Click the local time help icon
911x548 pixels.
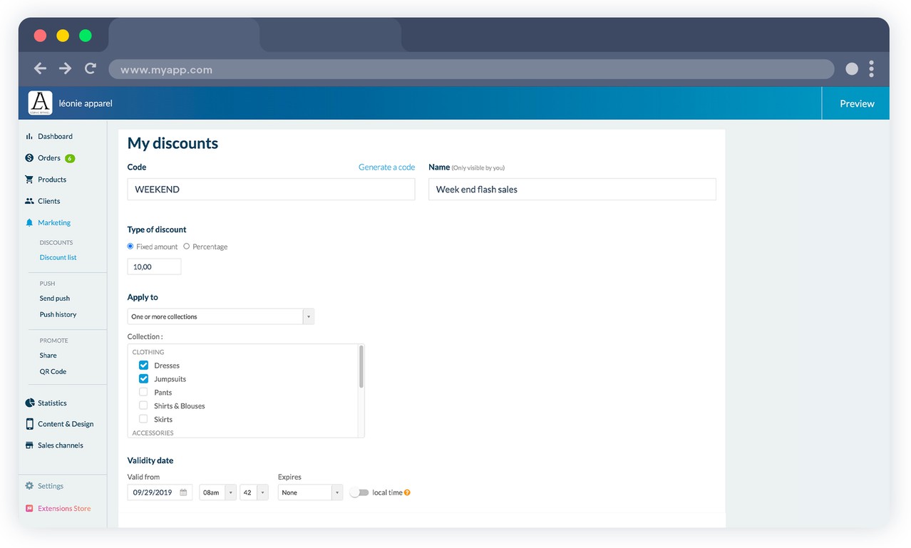point(407,492)
